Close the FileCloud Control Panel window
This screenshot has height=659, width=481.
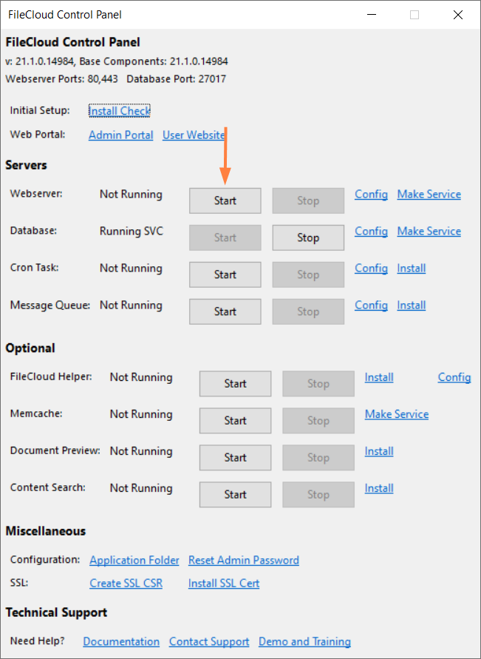pos(458,15)
